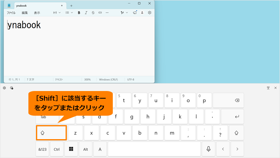Viewport: 280px width, 158px height.
Task: Toggle the right Shift key
Action: [x=236, y=133]
